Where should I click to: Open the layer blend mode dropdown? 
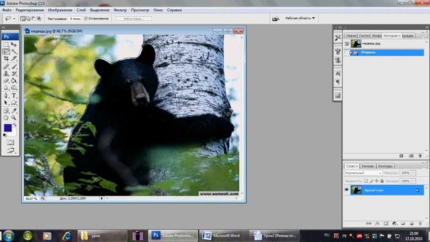(363, 173)
